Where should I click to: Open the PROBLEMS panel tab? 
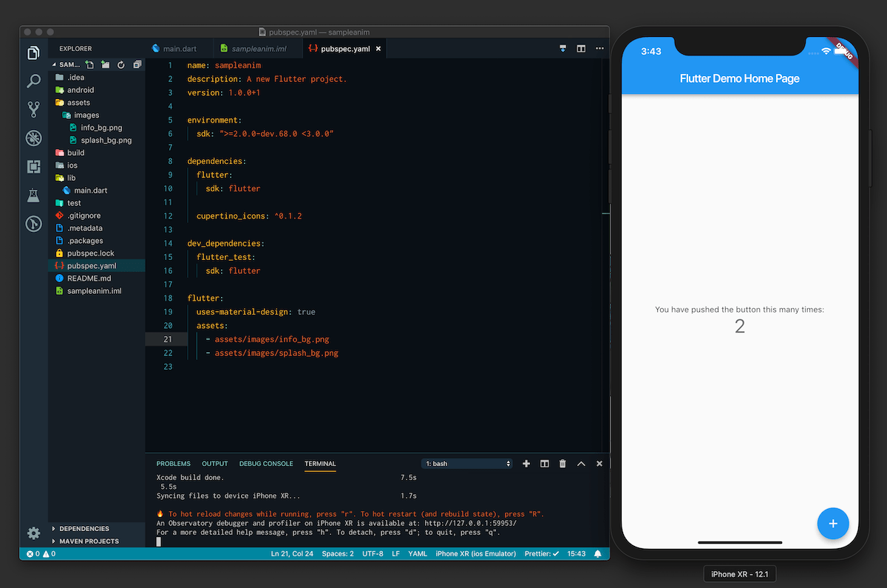173,464
